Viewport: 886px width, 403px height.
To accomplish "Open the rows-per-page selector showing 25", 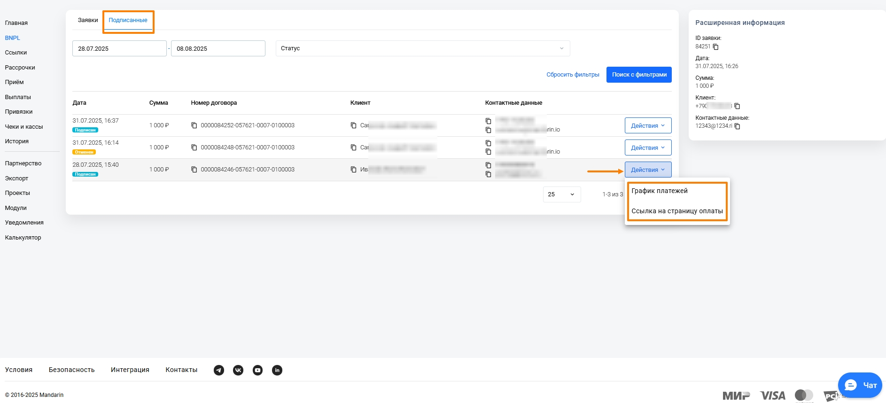I will [x=561, y=194].
